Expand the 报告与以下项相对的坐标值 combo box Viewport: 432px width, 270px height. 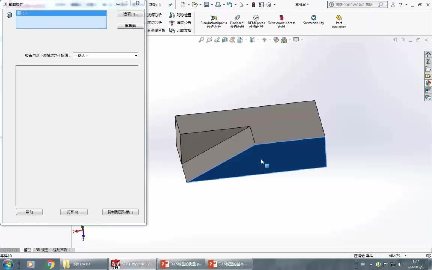click(x=136, y=55)
